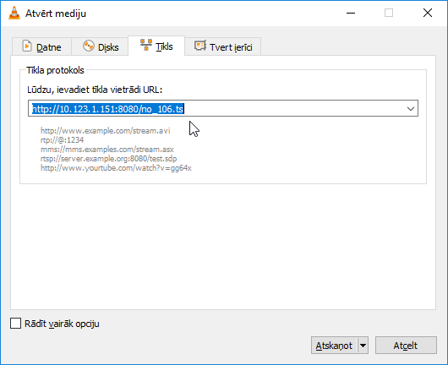Click the Atskaņot play button
Screen dimensions: 448x365
[334, 346]
